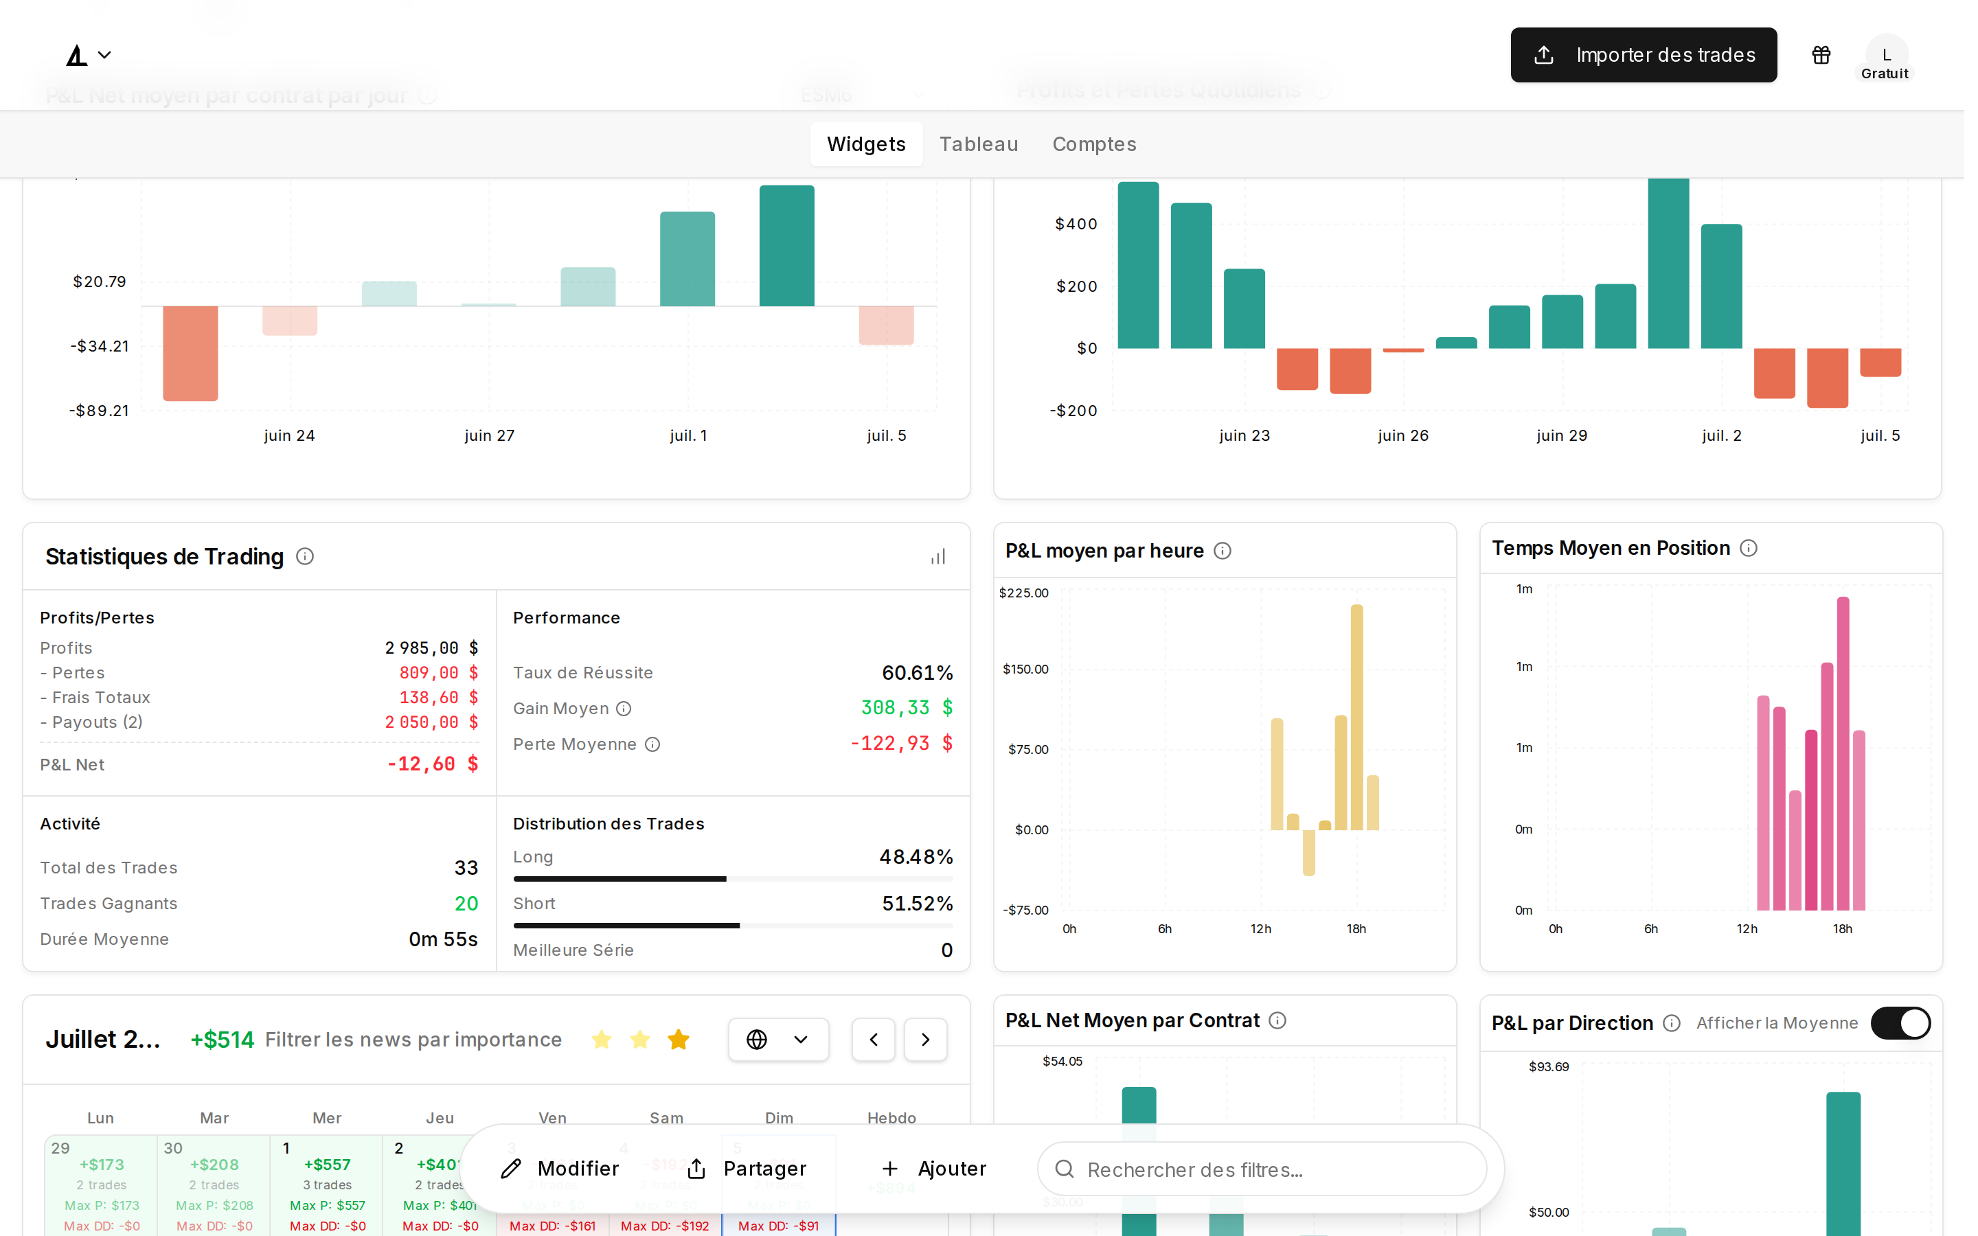Select the first news importance star
The width and height of the screenshot is (1978, 1236).
pos(602,1040)
